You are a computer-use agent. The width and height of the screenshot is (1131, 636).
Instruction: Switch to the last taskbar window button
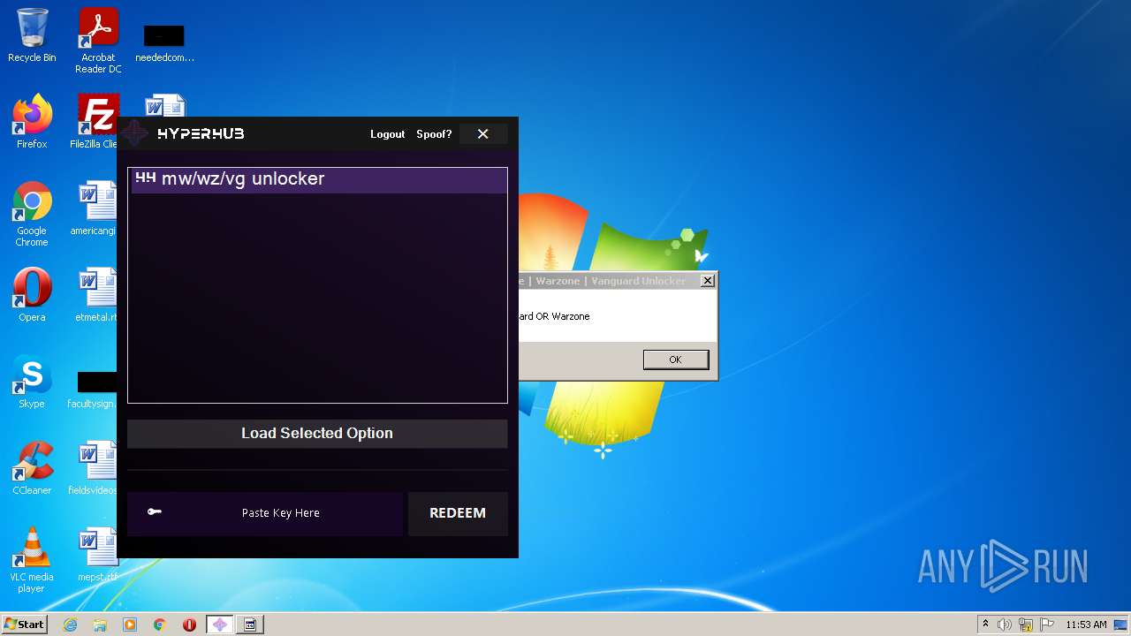click(250, 625)
